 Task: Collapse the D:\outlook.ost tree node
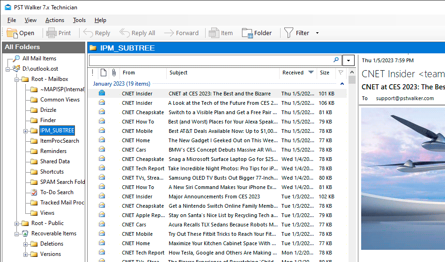(8, 69)
